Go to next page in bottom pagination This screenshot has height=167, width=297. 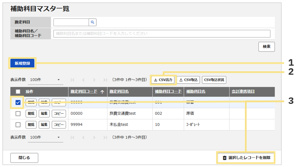[x=94, y=137]
